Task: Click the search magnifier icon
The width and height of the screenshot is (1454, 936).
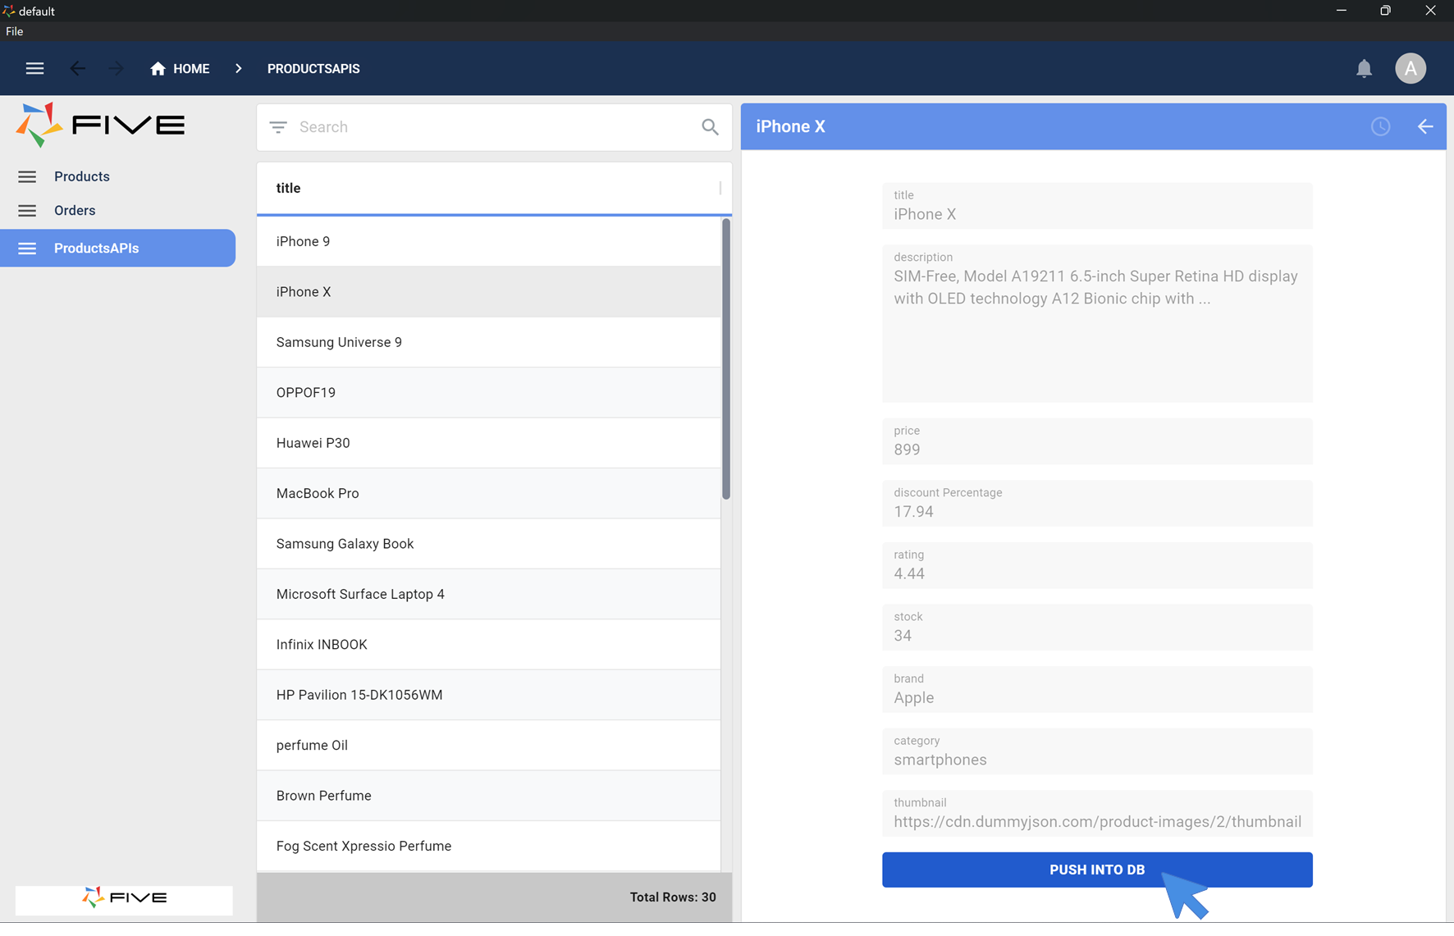Action: point(709,127)
